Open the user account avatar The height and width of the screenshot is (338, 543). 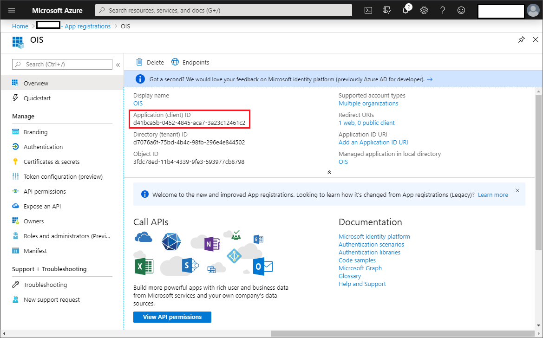point(533,10)
